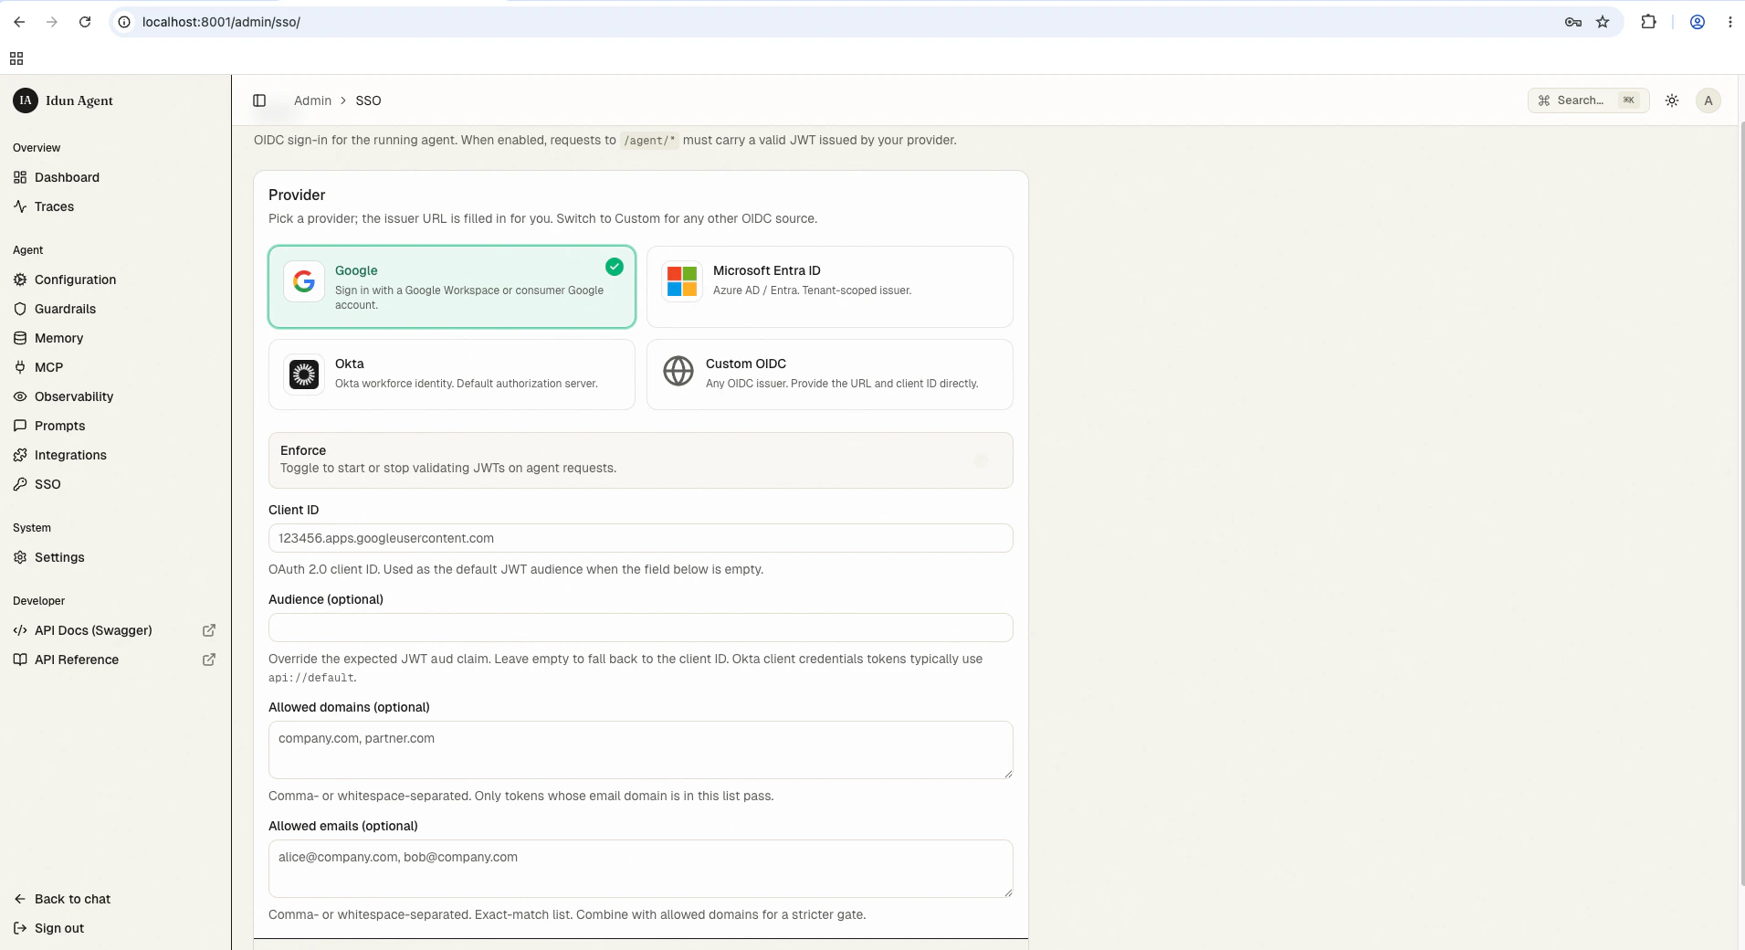Collapse the sidebar with the panel icon
The height and width of the screenshot is (950, 1745).
coord(259,100)
